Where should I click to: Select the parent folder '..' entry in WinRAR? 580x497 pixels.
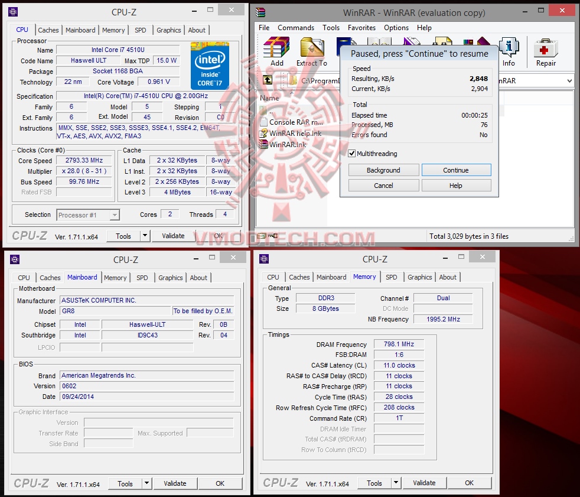pyautogui.click(x=267, y=111)
